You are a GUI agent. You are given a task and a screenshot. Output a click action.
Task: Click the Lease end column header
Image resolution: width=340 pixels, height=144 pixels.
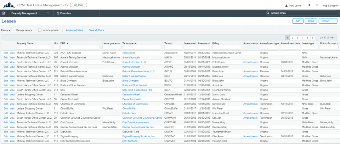pyautogui.click(x=204, y=44)
